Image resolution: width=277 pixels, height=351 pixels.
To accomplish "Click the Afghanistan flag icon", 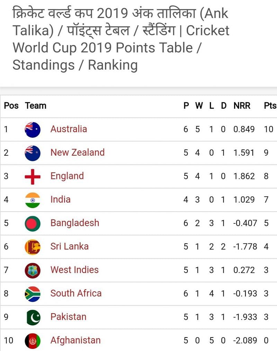I will pos(33,341).
